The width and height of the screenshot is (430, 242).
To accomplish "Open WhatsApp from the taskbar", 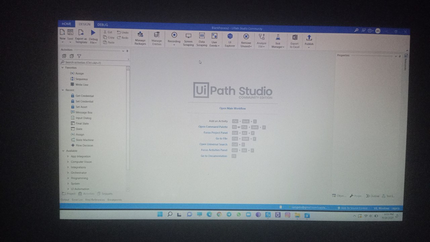I will [x=239, y=214].
